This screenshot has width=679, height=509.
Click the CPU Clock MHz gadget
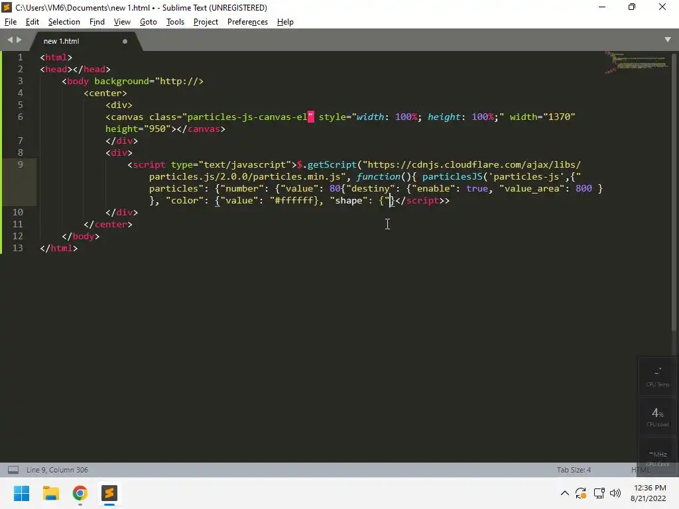657,457
